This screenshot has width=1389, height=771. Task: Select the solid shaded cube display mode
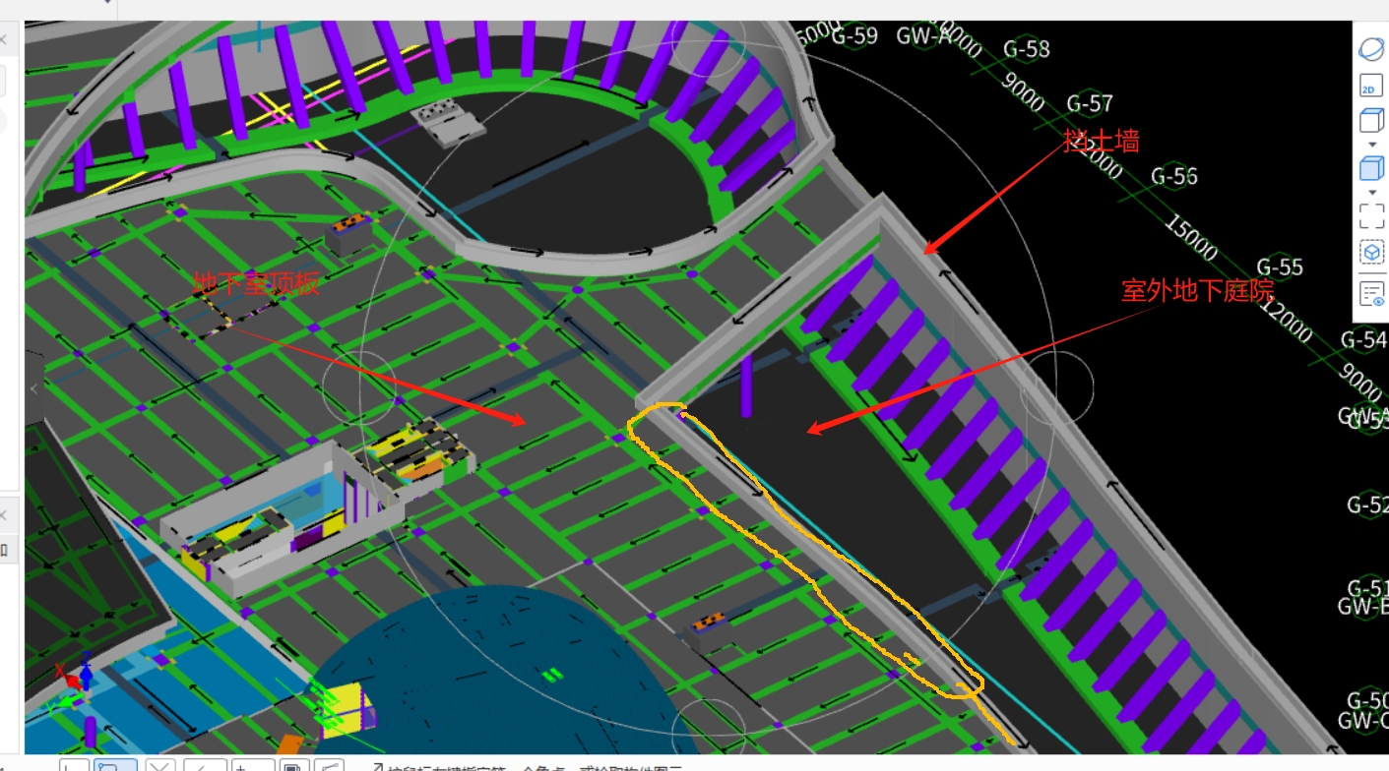pos(1371,169)
